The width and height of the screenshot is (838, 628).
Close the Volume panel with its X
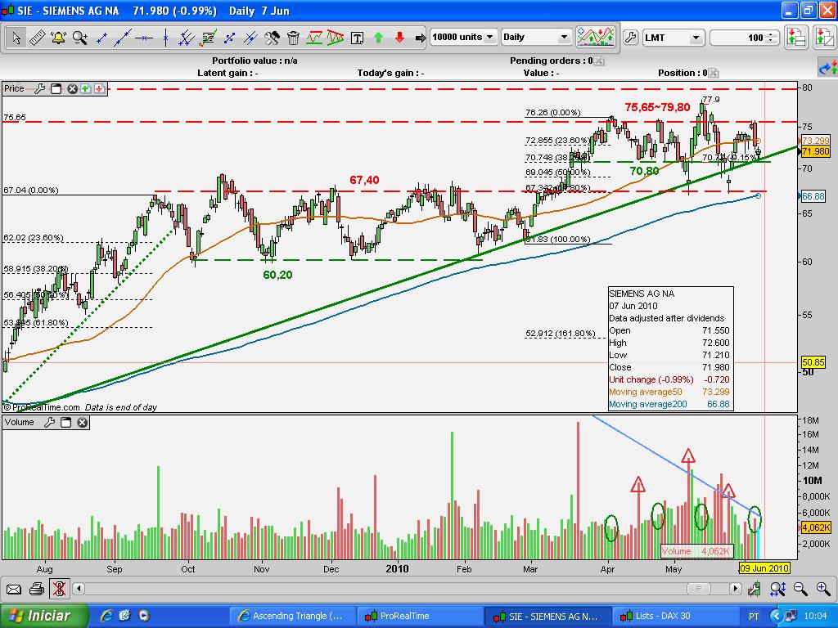tap(82, 423)
